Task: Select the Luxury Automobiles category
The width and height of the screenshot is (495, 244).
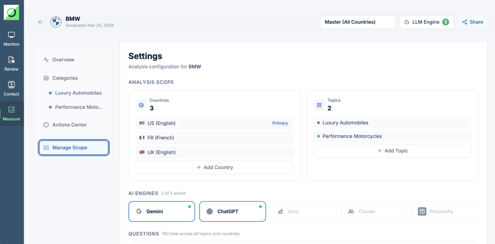Action: (x=75, y=93)
